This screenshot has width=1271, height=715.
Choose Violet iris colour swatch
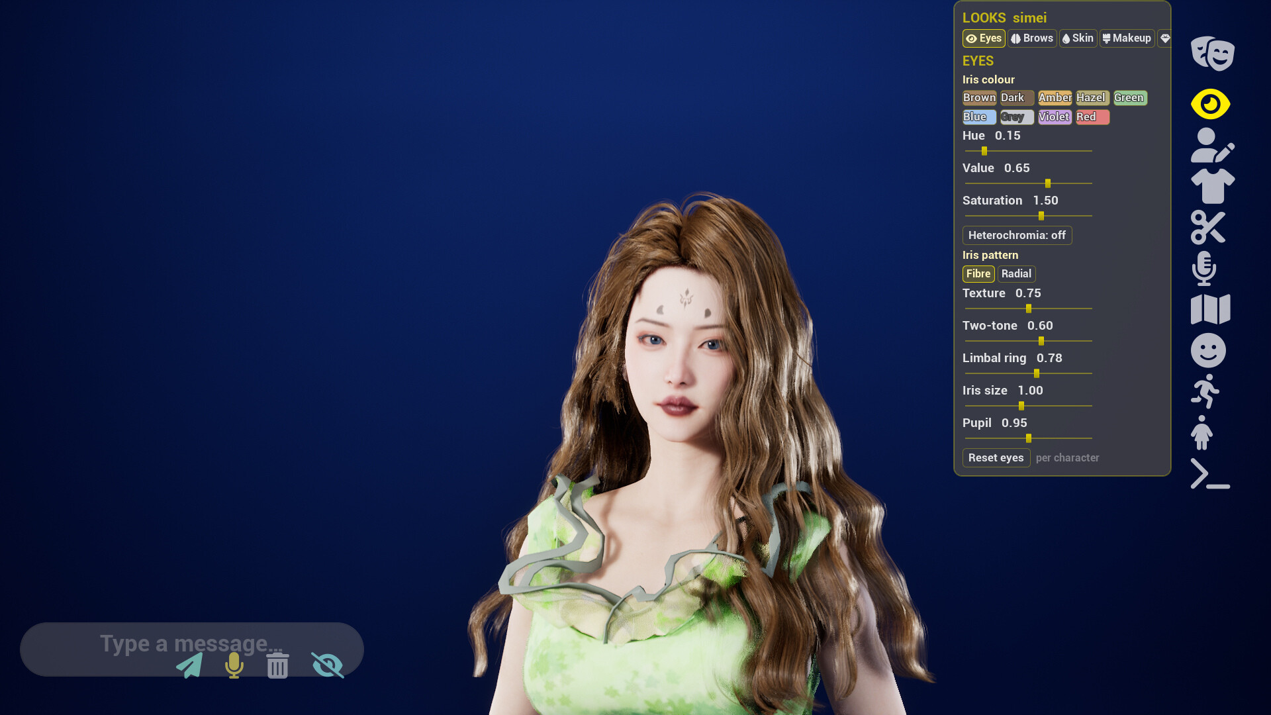pos(1055,117)
